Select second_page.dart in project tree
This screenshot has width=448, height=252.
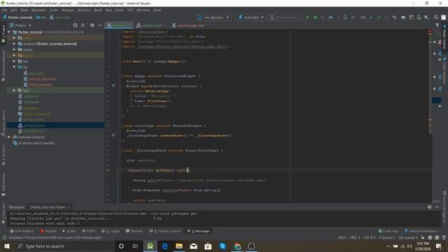point(42,79)
